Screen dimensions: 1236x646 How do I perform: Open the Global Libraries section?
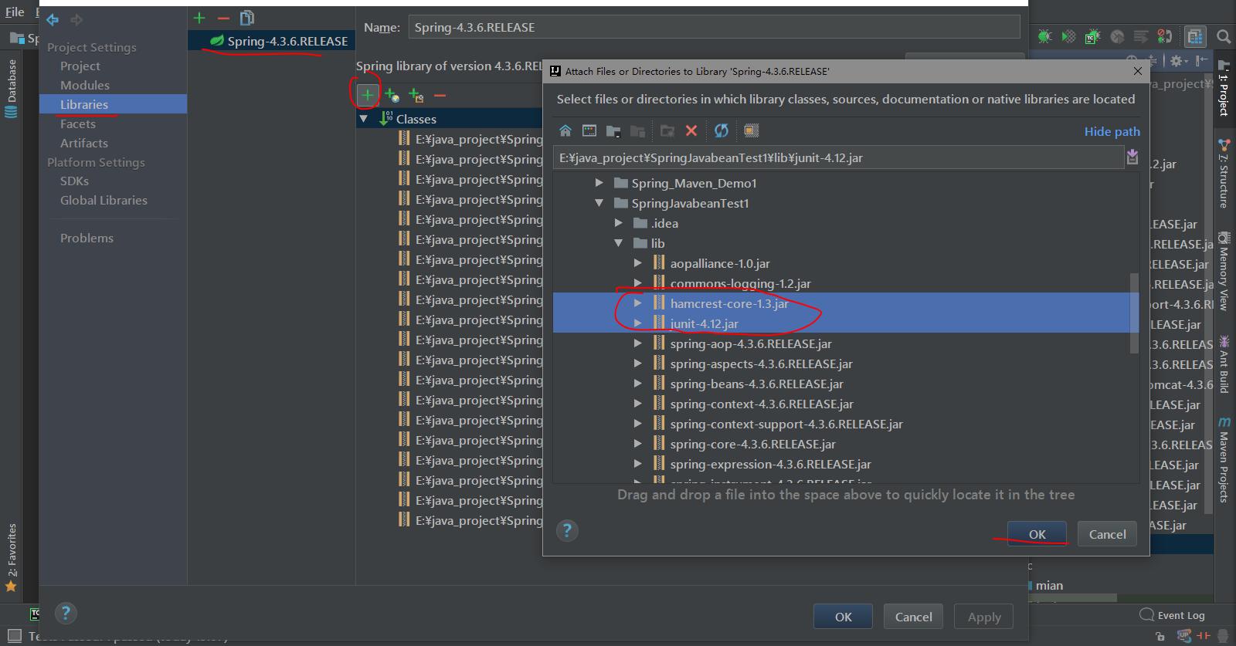click(x=104, y=200)
